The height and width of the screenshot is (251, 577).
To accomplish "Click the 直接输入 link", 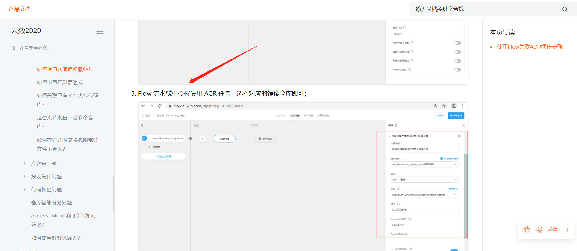I will (452, 189).
